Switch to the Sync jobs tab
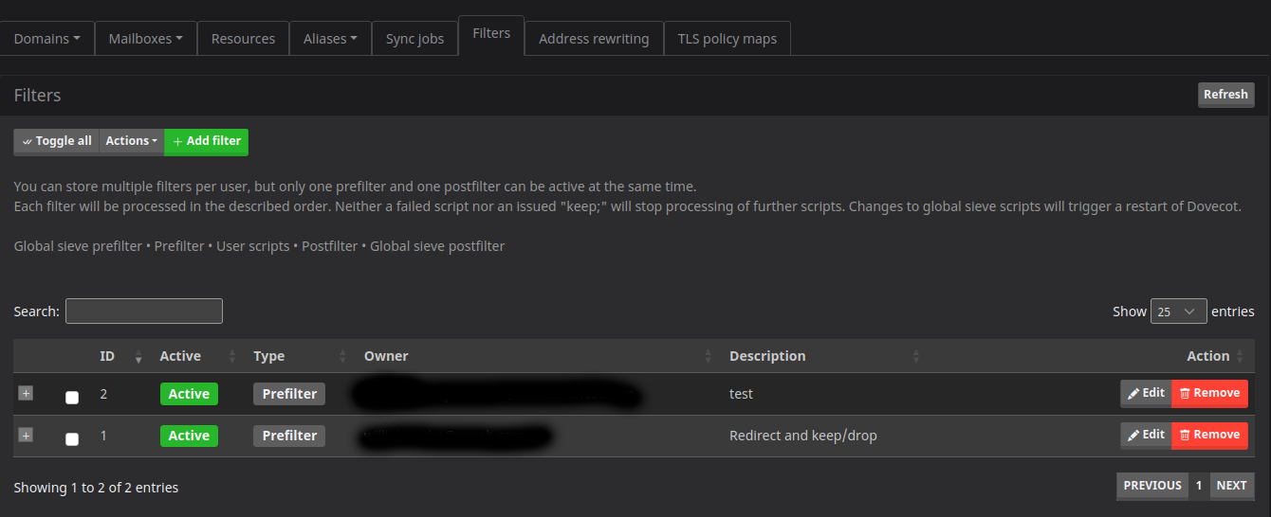Image resolution: width=1271 pixels, height=517 pixels. 414,39
